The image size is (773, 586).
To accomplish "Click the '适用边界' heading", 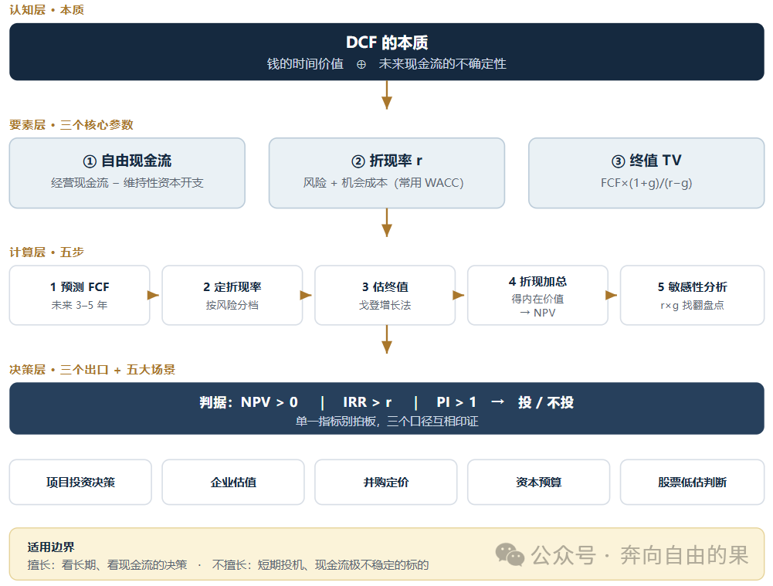I will point(51,547).
